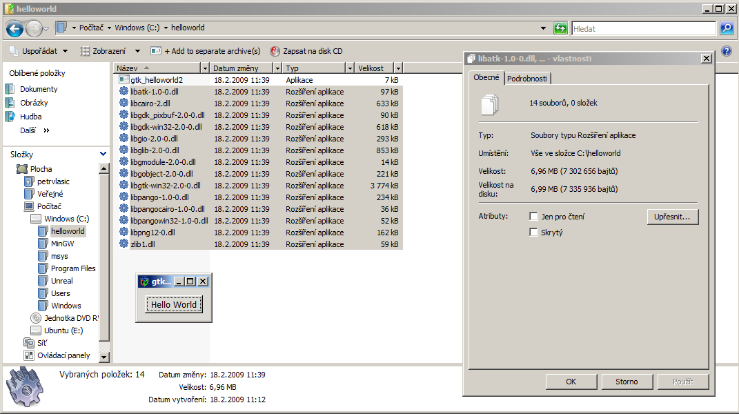Viewport: 739px width, 414px height.
Task: Click the grey Forward arrow button
Action: coord(34,29)
